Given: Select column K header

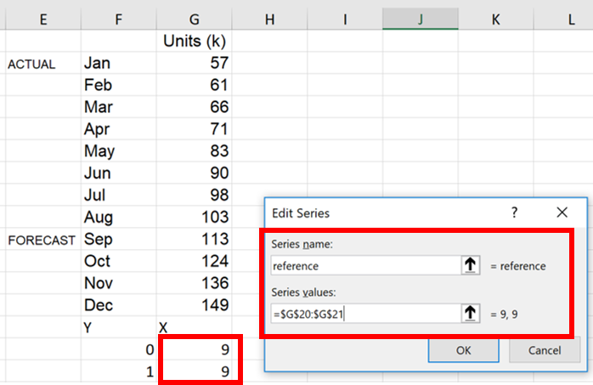Looking at the screenshot, I should pyautogui.click(x=496, y=19).
